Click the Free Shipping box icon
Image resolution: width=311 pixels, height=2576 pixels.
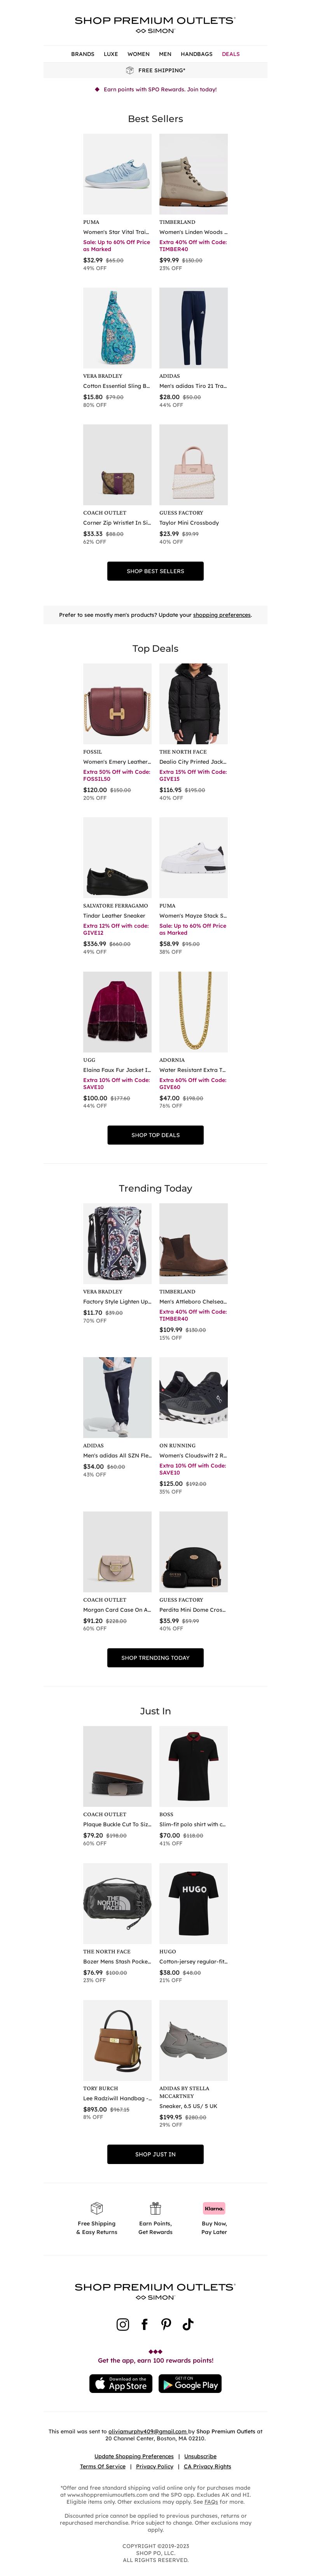(x=97, y=2207)
